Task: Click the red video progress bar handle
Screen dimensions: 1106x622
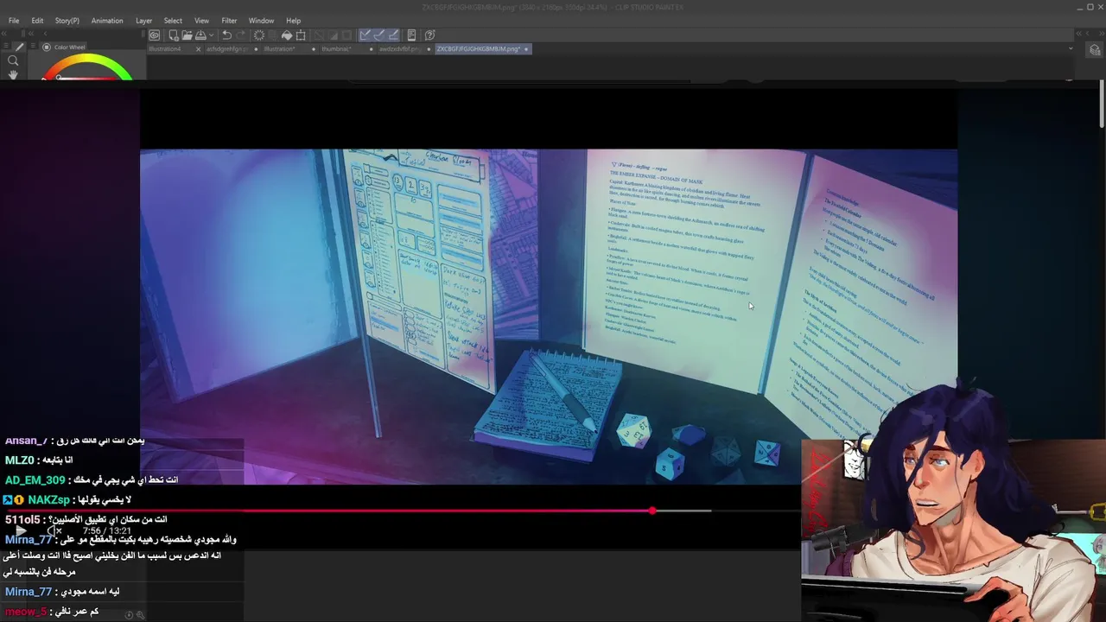Action: [x=652, y=511]
